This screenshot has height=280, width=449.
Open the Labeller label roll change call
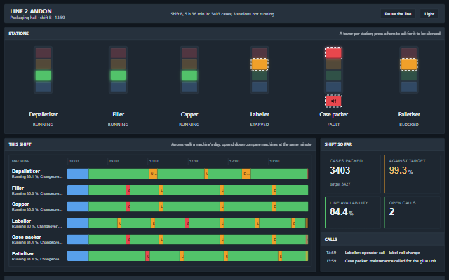pos(382,253)
